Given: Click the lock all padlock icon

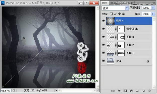Looking at the screenshot, I should 123,14.
